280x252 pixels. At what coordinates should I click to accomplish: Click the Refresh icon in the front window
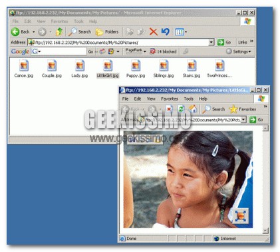(x=181, y=109)
